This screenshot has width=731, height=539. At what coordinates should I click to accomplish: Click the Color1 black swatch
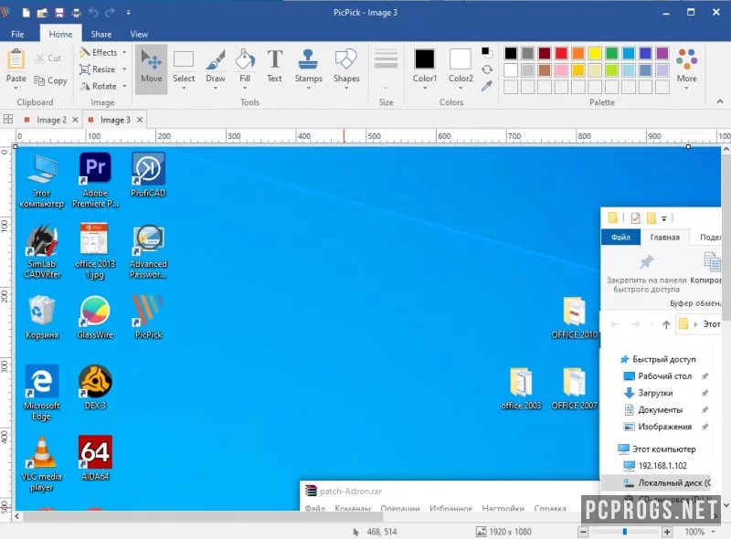pyautogui.click(x=425, y=59)
